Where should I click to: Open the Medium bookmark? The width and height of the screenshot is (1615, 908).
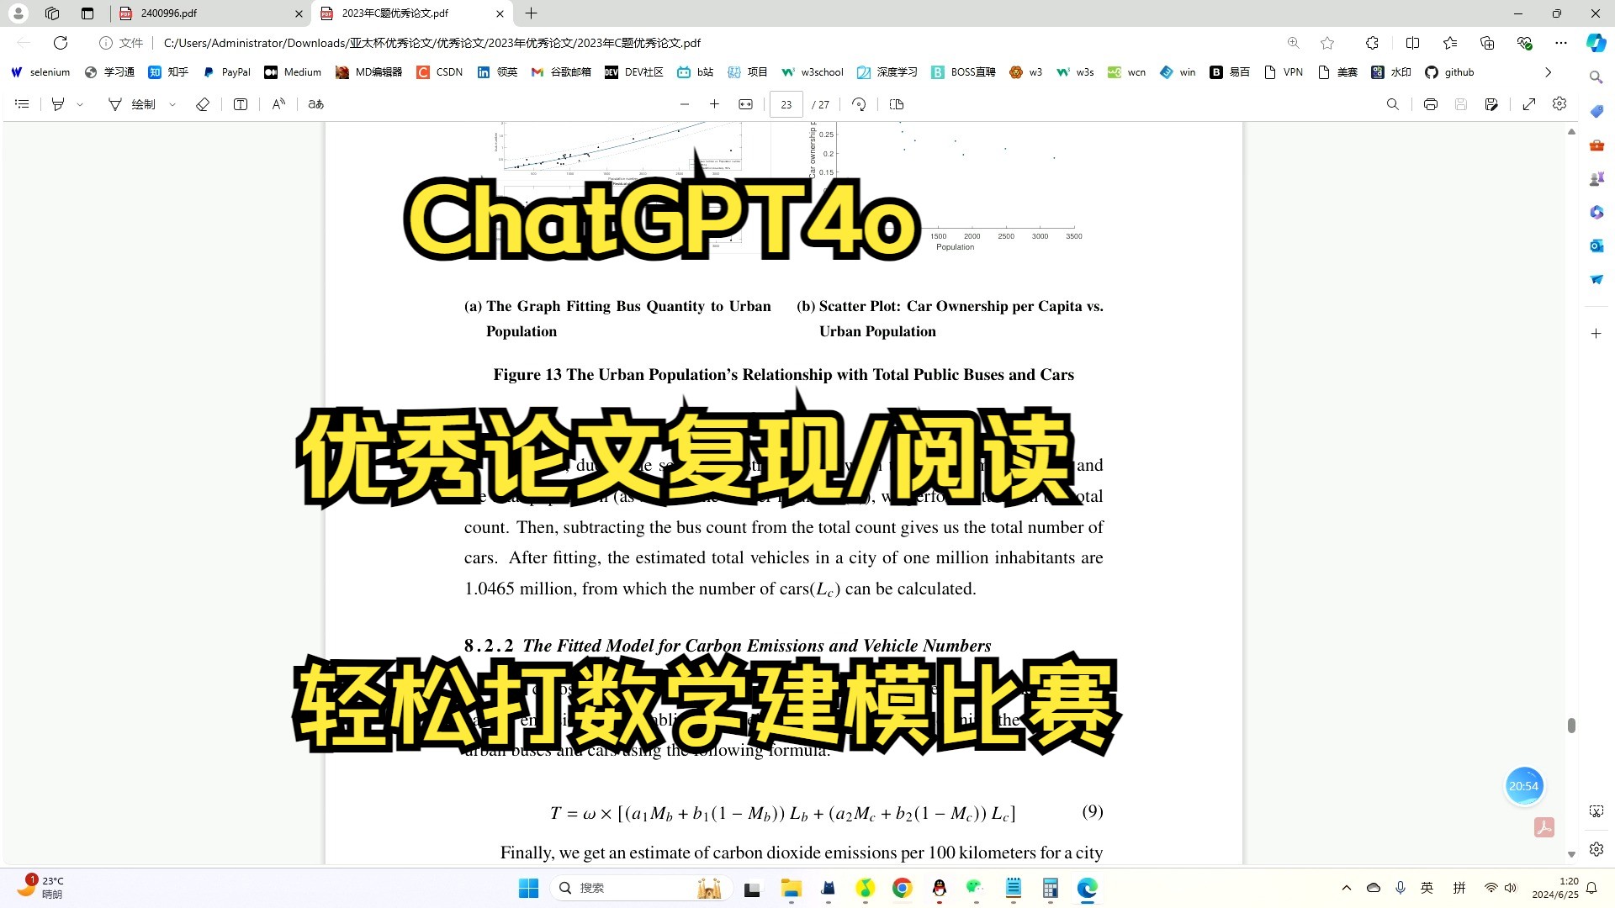pyautogui.click(x=293, y=72)
